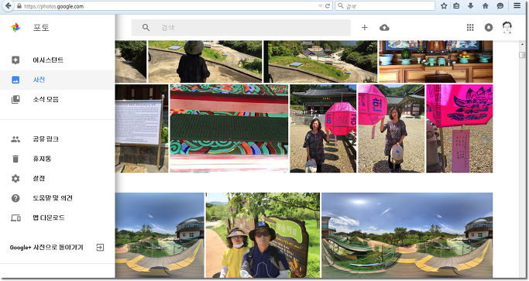The height and width of the screenshot is (281, 529).
Task: Open photo of woman holding white hat
Action: tap(391, 129)
